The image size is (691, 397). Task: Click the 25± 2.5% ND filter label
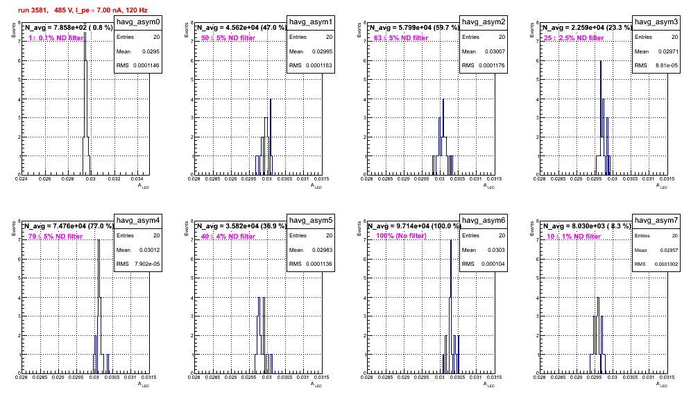[x=574, y=38]
